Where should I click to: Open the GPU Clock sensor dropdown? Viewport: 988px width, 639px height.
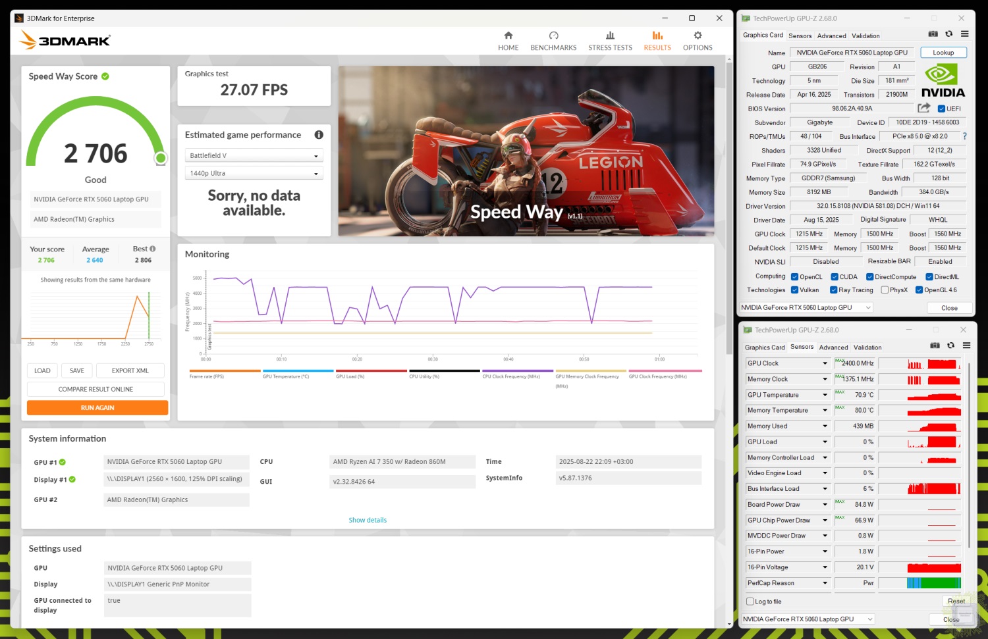825,363
